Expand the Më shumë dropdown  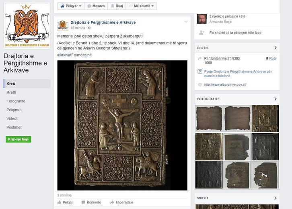click(x=141, y=6)
